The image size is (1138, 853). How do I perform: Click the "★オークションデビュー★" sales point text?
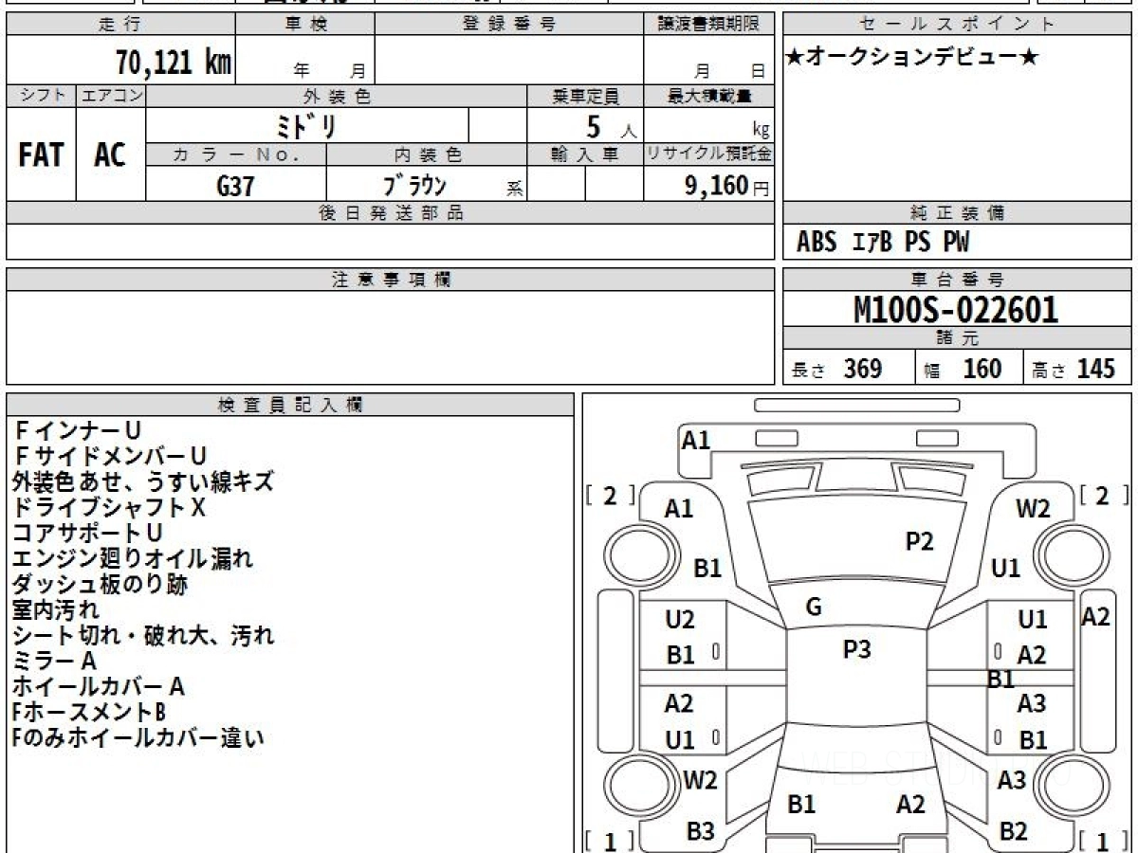click(x=912, y=58)
